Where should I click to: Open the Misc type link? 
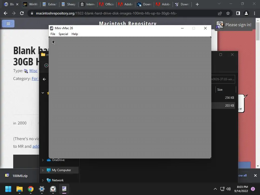coord(33,71)
